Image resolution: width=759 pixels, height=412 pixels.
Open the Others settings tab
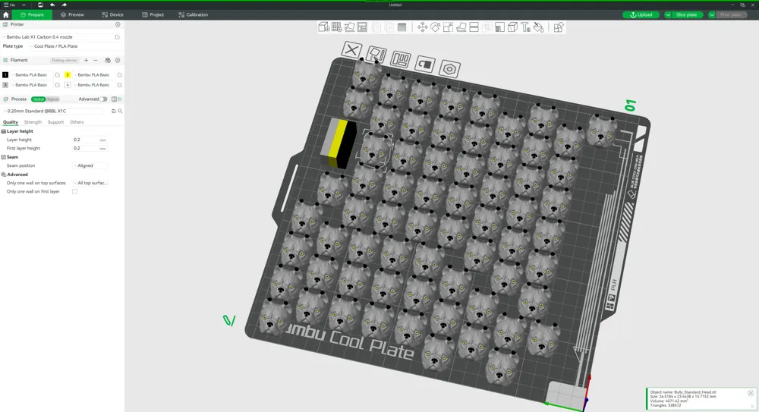pyautogui.click(x=77, y=122)
